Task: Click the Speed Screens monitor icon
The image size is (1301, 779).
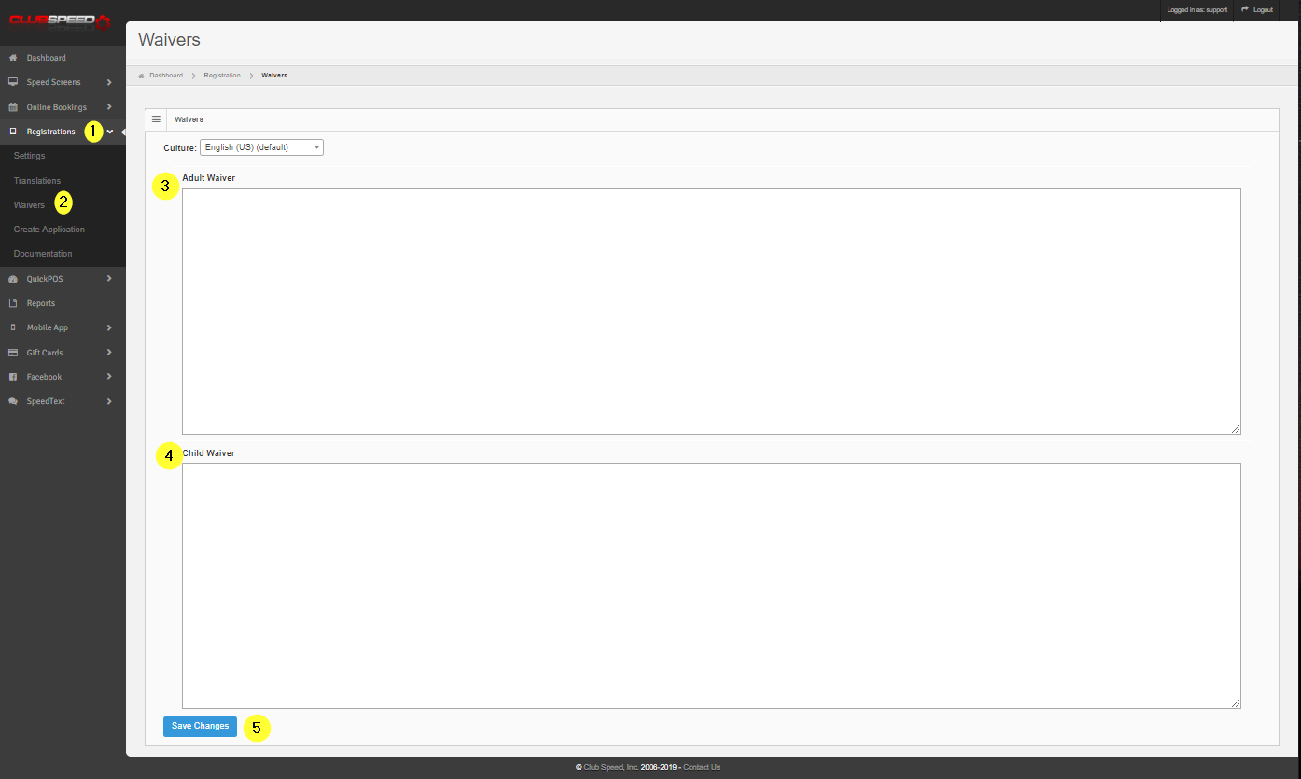Action: (13, 82)
